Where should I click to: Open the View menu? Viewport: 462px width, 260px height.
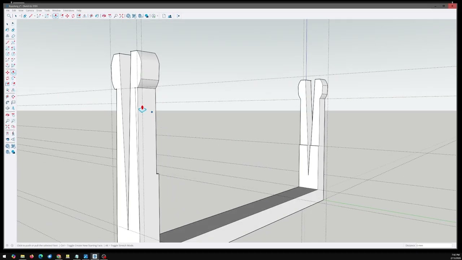(x=21, y=10)
